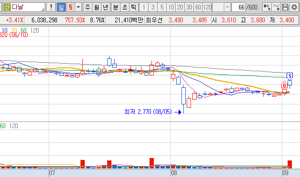Click the candle count field showing 66
This screenshot has width=300, height=177.
239,7
